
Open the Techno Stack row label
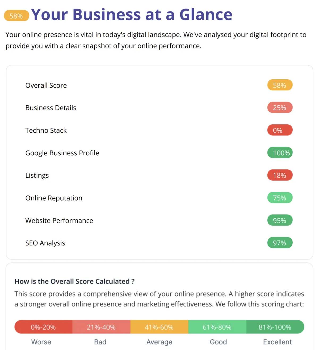pyautogui.click(x=46, y=130)
